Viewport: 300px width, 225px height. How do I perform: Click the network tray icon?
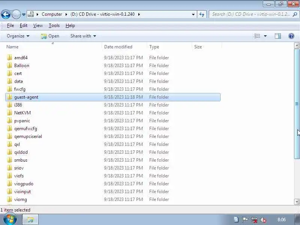tap(254, 220)
